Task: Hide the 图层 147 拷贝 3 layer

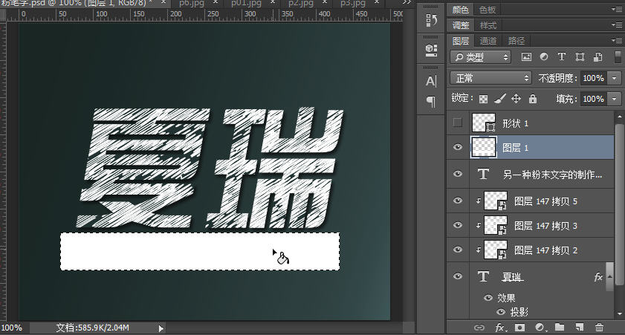Action: pos(458,225)
